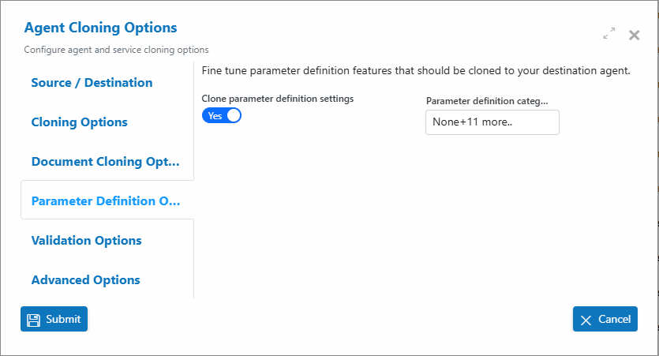Viewport: 659px width, 356px height.
Task: Cancel the agent cloning dialog
Action: 605,319
